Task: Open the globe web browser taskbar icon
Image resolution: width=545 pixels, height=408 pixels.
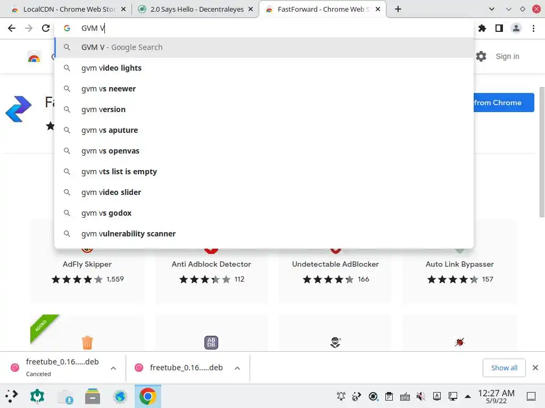Action: click(120, 396)
